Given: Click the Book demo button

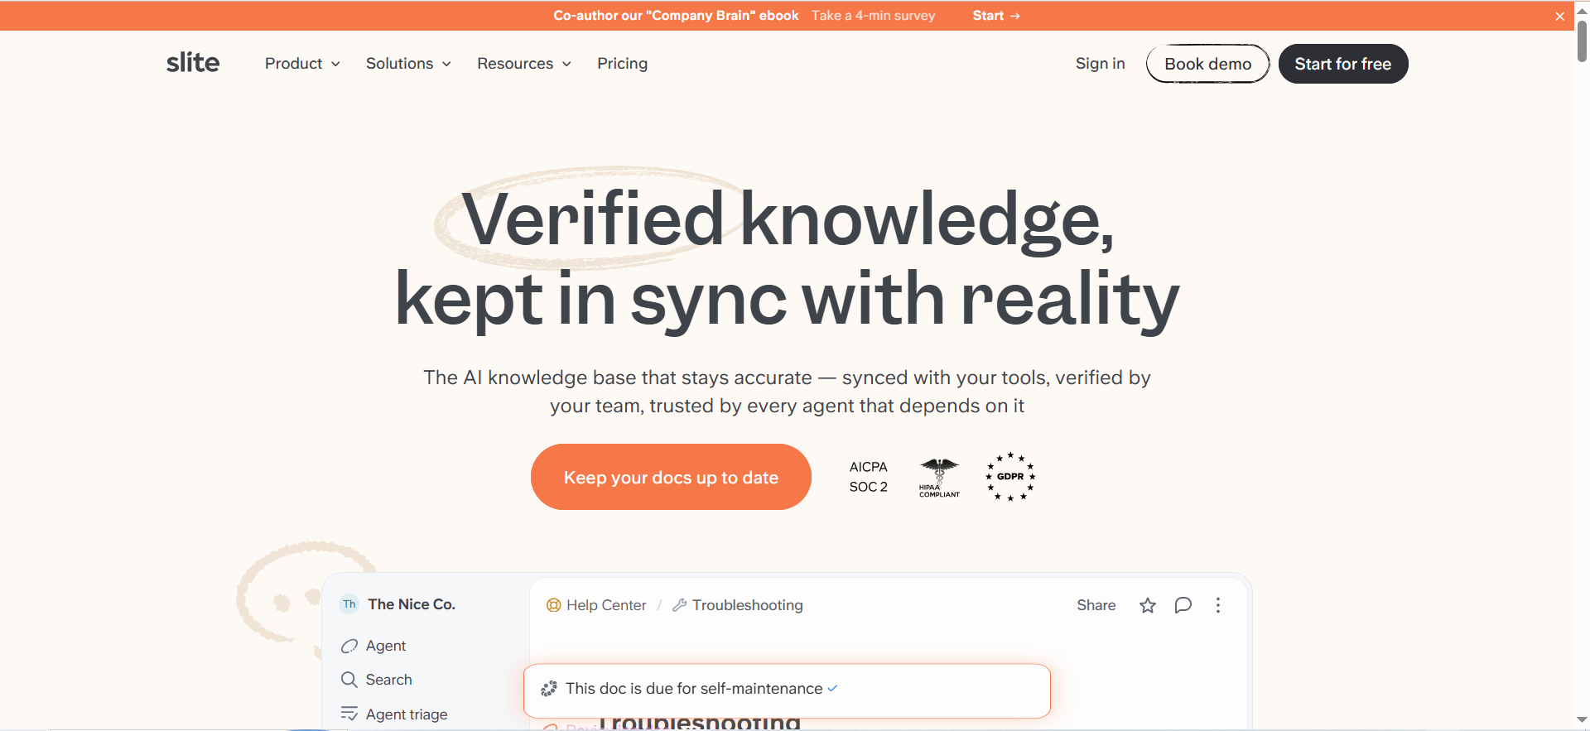Looking at the screenshot, I should pyautogui.click(x=1207, y=64).
